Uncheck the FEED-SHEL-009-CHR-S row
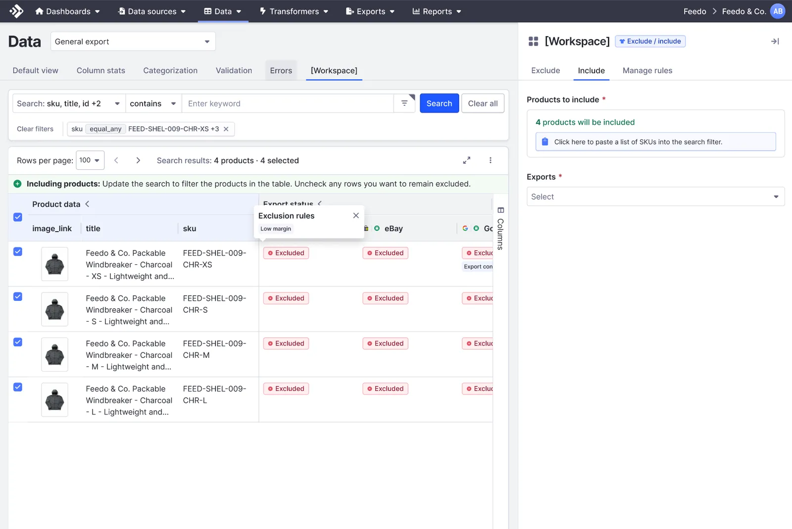This screenshot has height=529, width=792. point(18,297)
